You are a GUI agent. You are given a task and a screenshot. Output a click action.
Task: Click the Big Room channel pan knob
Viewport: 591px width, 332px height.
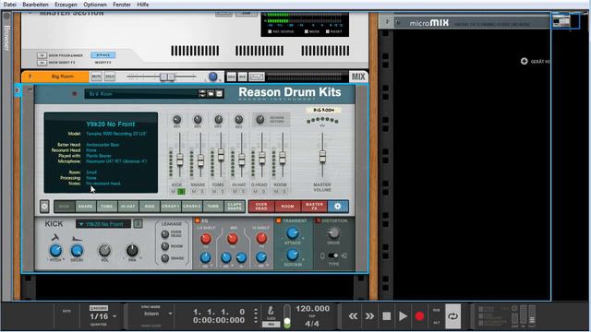[x=213, y=77]
